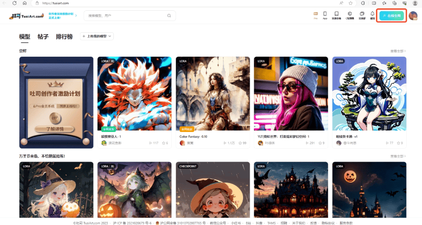The image size is (422, 225).
Task: Expand the creator incentive banner arrow
Action: [x=76, y=16]
